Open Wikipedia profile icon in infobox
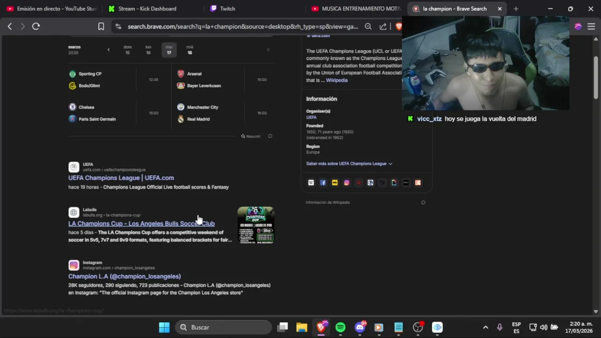601x338 pixels. click(x=311, y=183)
